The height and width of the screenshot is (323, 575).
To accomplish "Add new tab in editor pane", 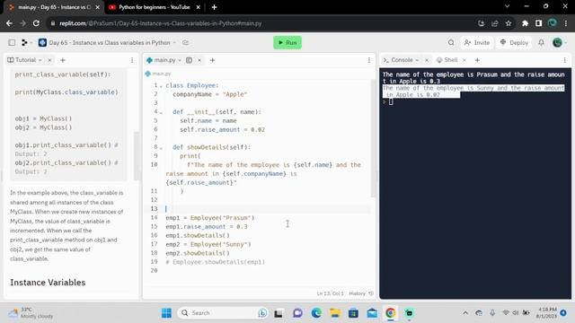I will pos(212,60).
